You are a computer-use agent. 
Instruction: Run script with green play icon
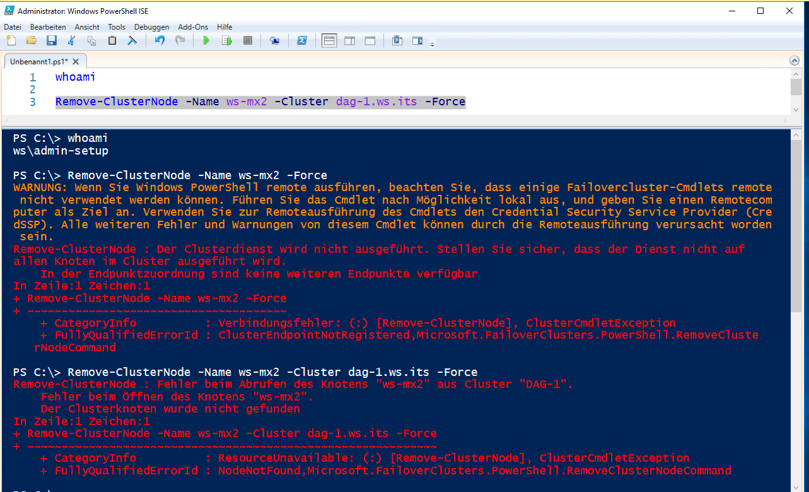[x=206, y=40]
